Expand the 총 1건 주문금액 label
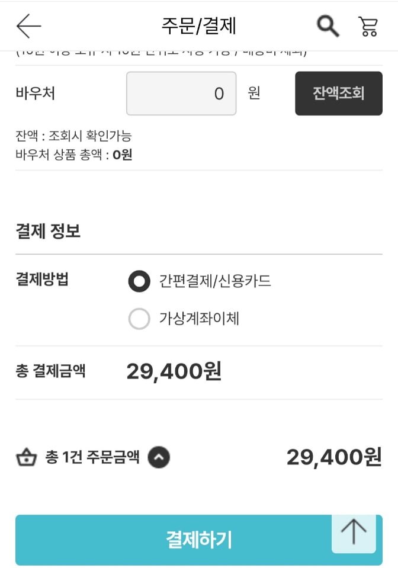This screenshot has width=398, height=568. click(92, 458)
